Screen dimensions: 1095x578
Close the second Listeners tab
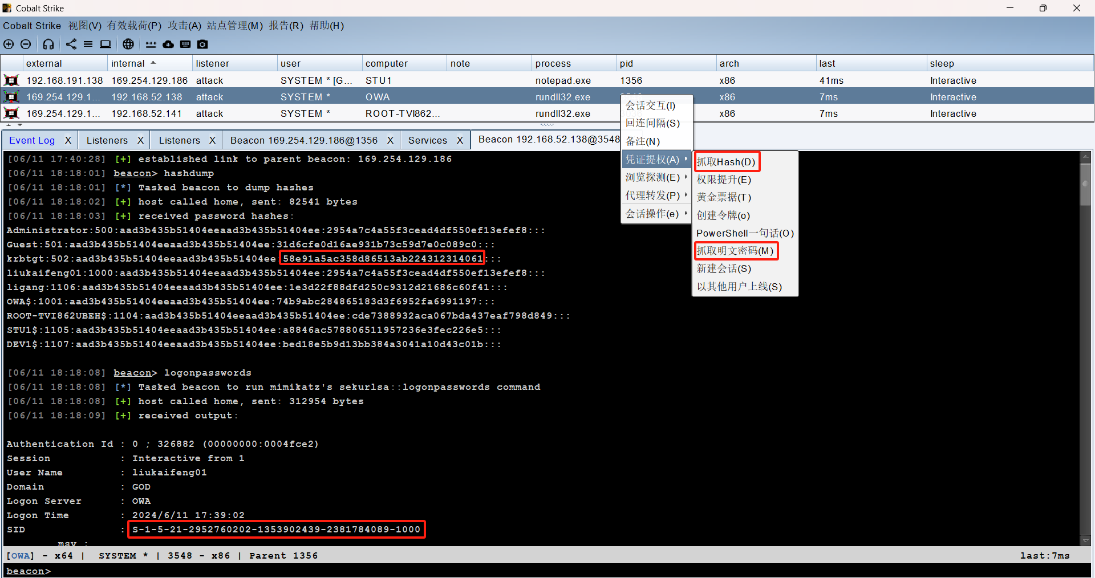212,140
